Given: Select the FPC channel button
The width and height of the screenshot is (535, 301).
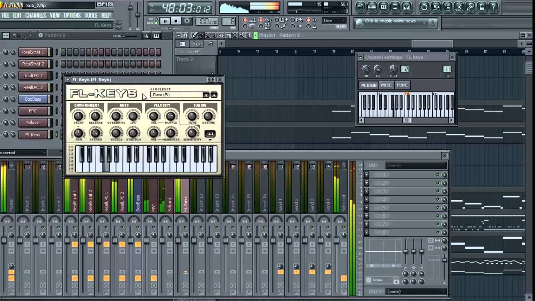Looking at the screenshot, I should (x=33, y=111).
